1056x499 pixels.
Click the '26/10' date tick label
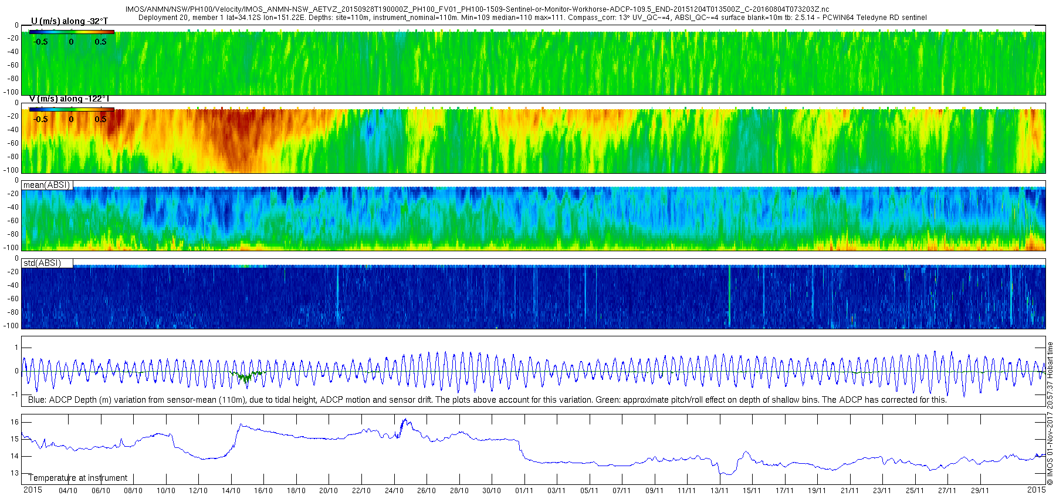point(427,491)
